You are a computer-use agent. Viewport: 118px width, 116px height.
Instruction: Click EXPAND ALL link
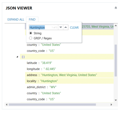[16, 19]
